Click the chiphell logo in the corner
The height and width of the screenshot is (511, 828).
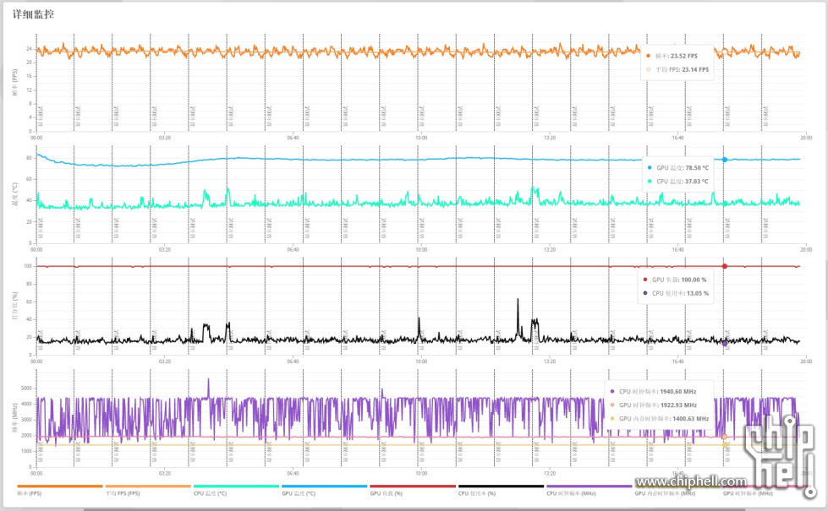coord(781,456)
